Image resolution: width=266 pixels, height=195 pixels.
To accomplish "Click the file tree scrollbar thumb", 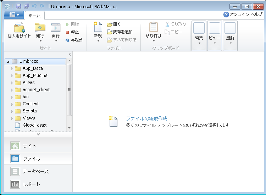I will point(69,90).
